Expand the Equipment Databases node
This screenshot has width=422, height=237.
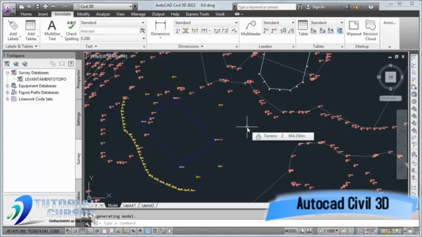7,86
